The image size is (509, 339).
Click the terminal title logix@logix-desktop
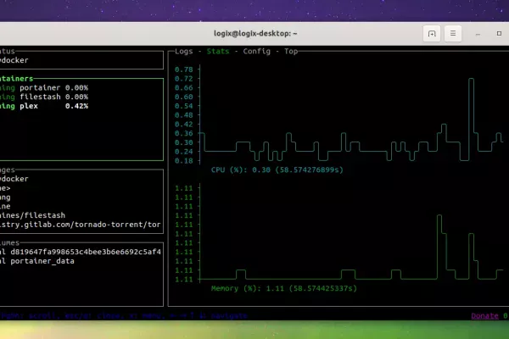click(255, 33)
